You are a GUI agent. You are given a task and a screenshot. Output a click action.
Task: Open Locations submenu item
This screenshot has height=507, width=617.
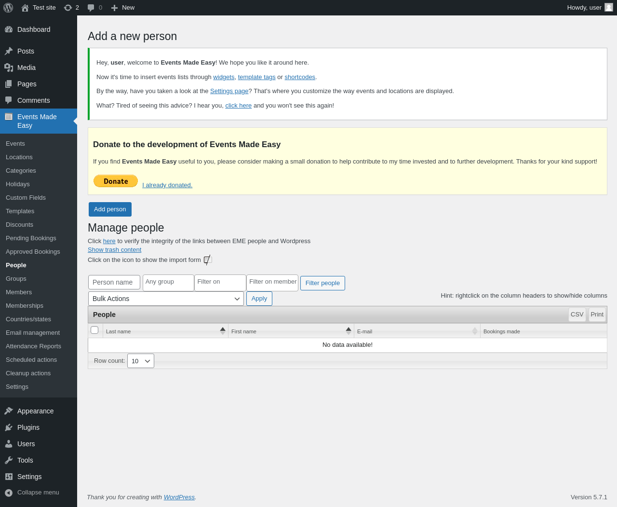click(19, 157)
